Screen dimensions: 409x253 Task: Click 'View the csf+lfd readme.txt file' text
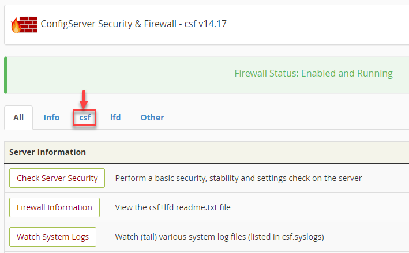click(x=172, y=207)
